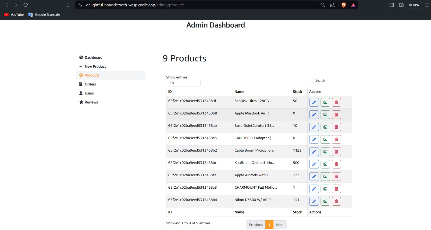Reload the page in the browser
Image resolution: width=431 pixels, height=230 pixels.
26,5
